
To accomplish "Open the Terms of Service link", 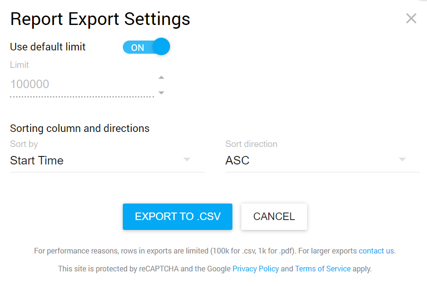I will point(323,269).
